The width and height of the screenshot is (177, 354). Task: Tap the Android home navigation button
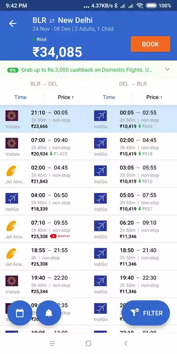click(x=88, y=343)
